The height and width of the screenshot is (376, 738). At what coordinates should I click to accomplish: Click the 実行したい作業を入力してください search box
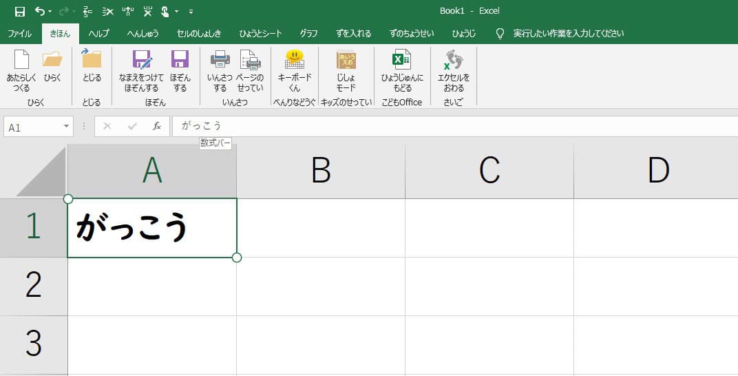click(568, 34)
